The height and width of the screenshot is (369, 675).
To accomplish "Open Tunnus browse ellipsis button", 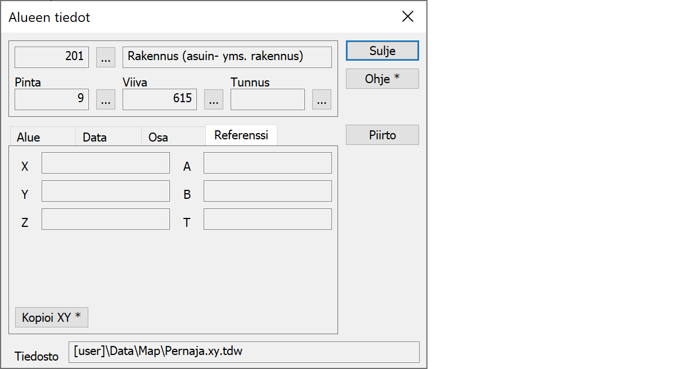I will tap(321, 99).
